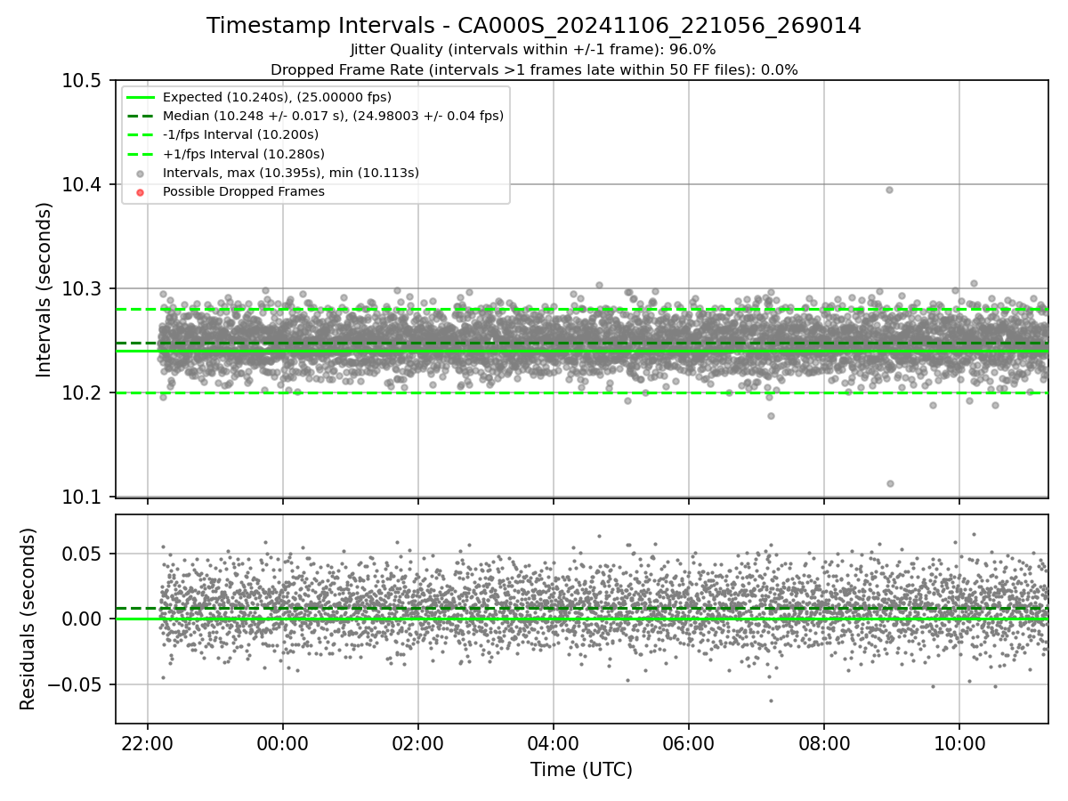
Task: Click the Jitter Quality 96.0% subtitle line
Action: click(x=534, y=50)
